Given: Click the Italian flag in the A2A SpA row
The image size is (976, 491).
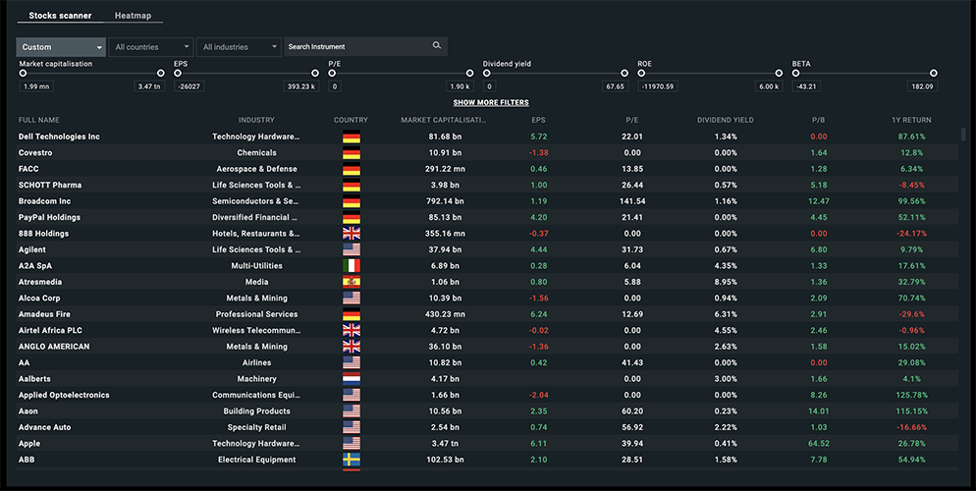Looking at the screenshot, I should [x=352, y=266].
